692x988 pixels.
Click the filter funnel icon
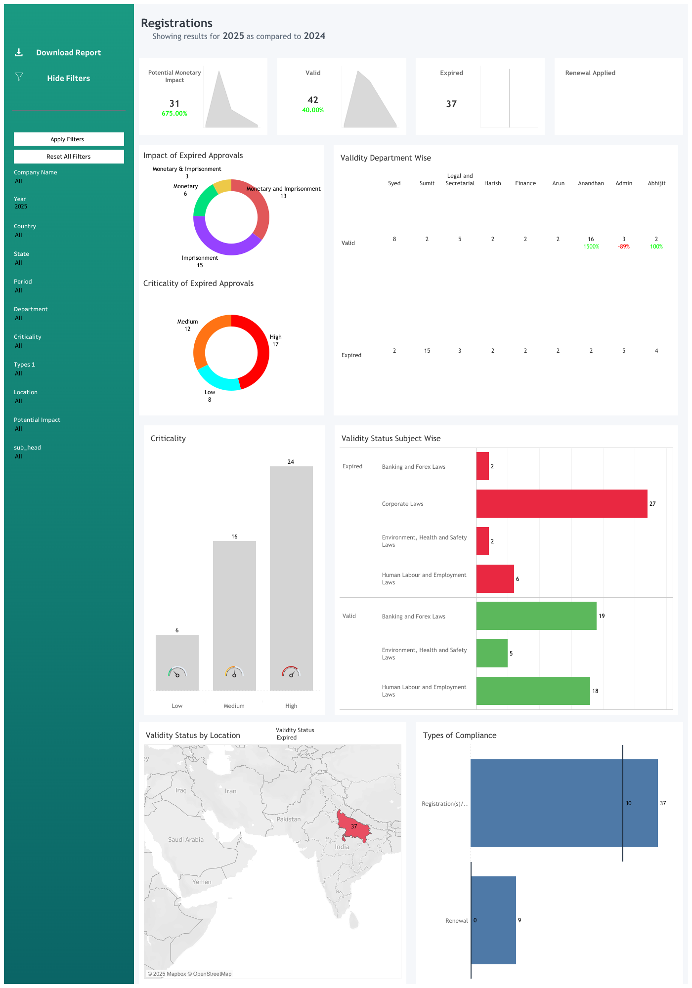click(x=19, y=77)
